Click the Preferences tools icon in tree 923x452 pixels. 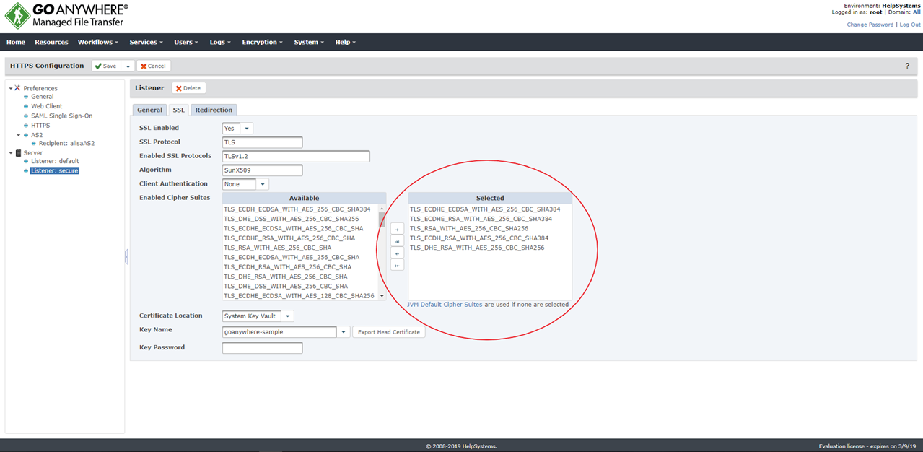17,88
